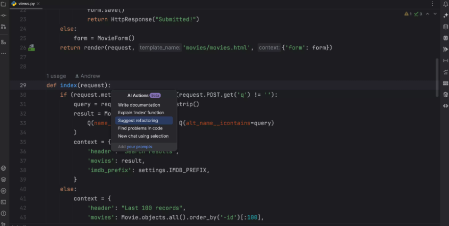Choose Explain 'index' function action
The image size is (449, 226).
(141, 112)
